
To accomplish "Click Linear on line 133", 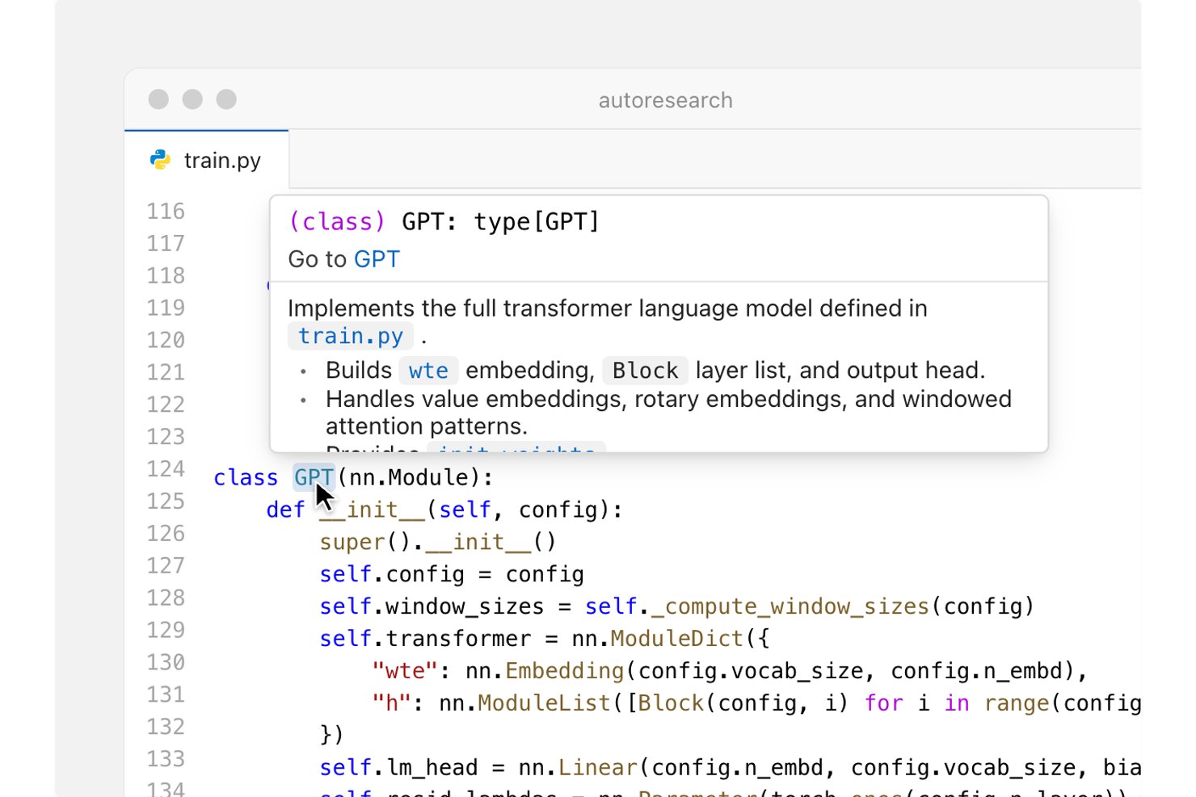I will coord(597,767).
